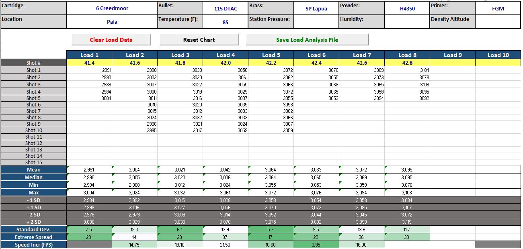Click charge weight cell 42.6
Image resolution: width=523 pixels, height=249 pixels.
pyautogui.click(x=362, y=63)
